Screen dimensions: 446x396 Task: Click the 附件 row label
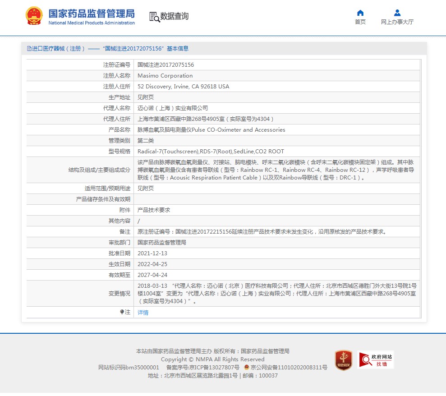point(125,210)
